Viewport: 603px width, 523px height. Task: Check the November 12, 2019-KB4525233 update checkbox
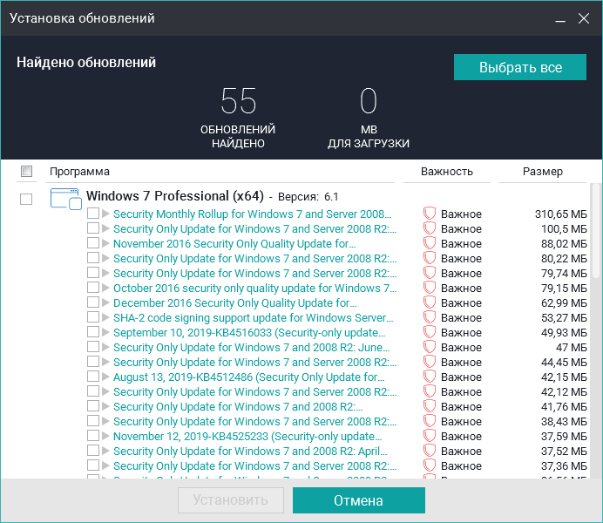coord(93,435)
